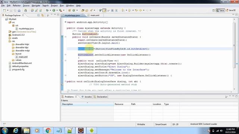The image size is (239, 134).
Task: Open dropdown arrow next to Run icon
Action: [x=57, y=10]
